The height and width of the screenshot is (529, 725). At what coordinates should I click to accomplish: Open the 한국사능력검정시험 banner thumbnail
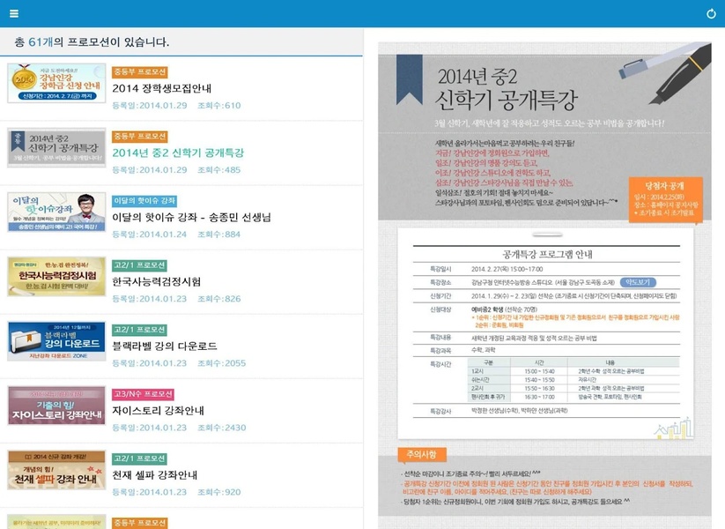pyautogui.click(x=56, y=276)
